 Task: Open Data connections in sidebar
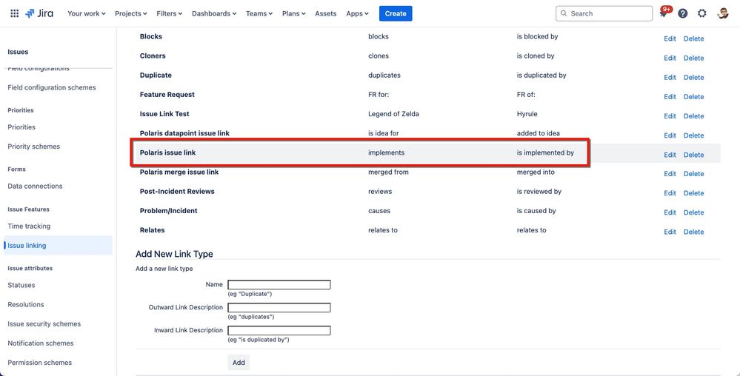click(35, 186)
